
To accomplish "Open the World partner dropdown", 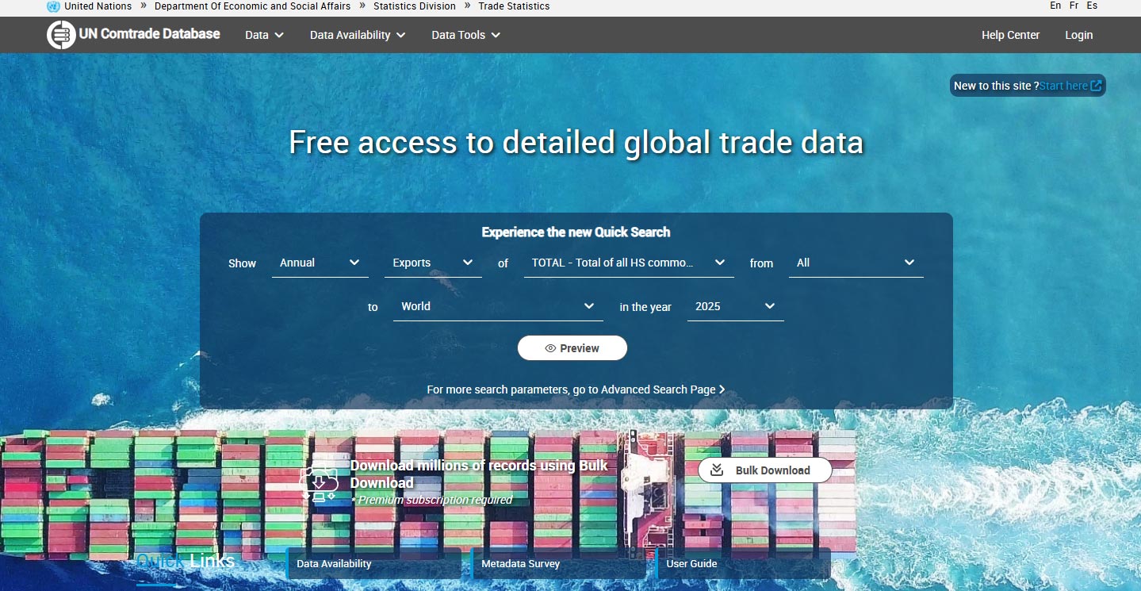I will 498,306.
